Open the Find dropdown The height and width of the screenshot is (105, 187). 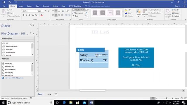click(x=175, y=10)
